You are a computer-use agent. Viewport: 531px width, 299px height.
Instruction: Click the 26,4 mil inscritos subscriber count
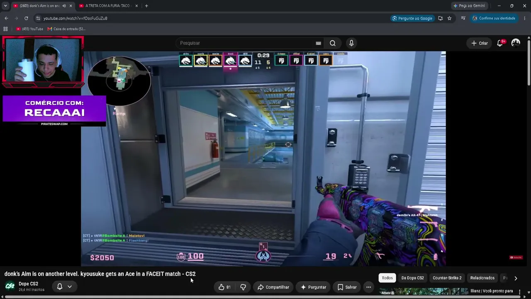[x=32, y=290]
